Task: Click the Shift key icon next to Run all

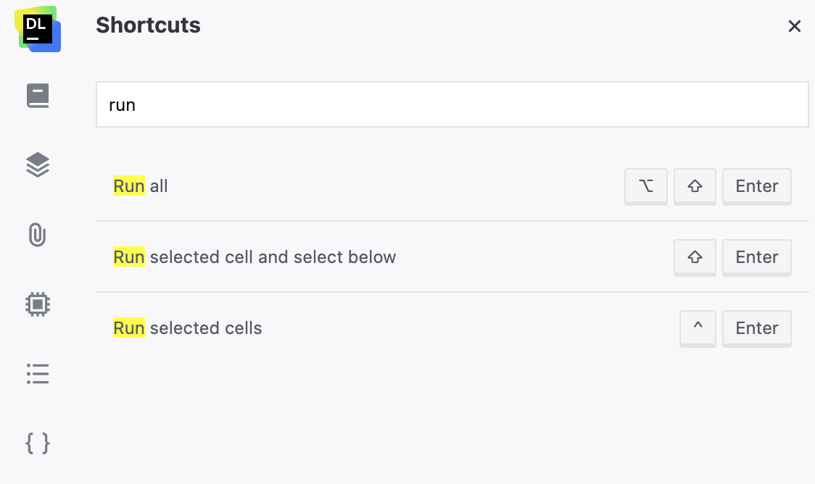Action: pyautogui.click(x=694, y=186)
